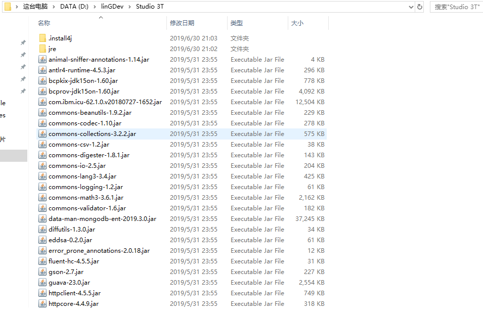483x316 pixels.
Task: Select the httpclient-4.5.5.jar icon
Action: [42, 293]
